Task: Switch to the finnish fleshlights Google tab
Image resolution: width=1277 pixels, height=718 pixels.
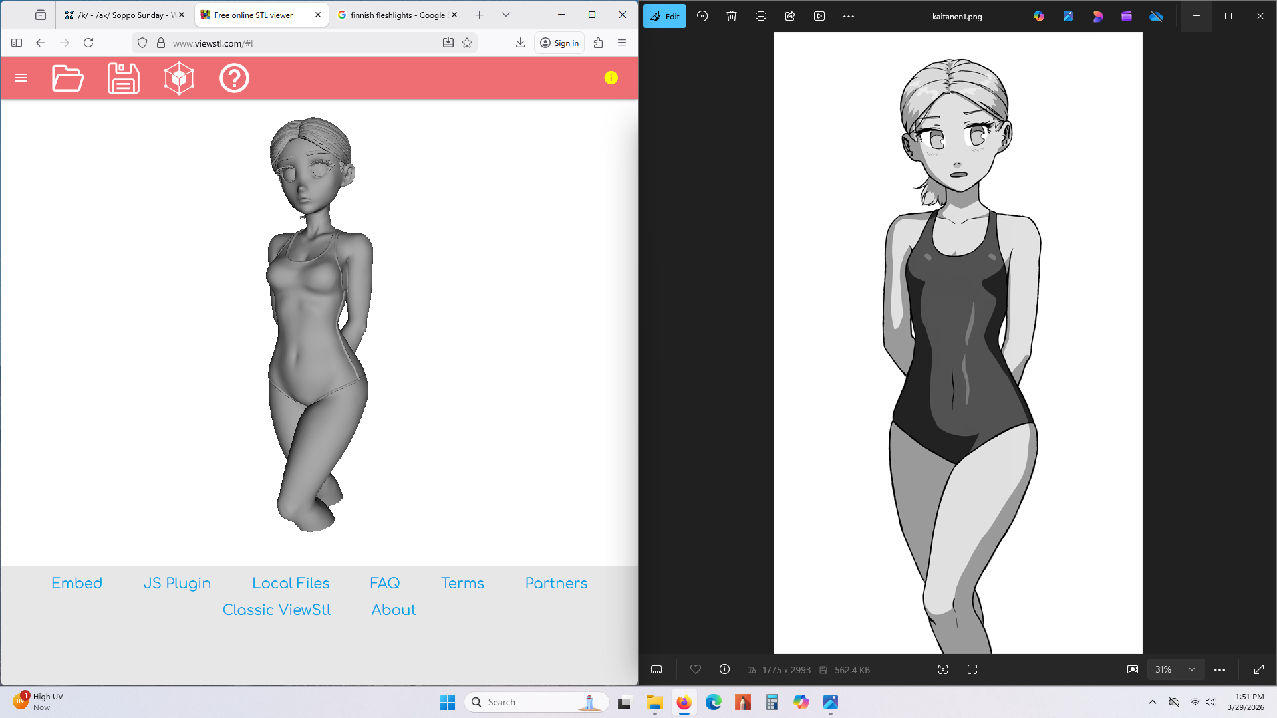Action: point(397,15)
